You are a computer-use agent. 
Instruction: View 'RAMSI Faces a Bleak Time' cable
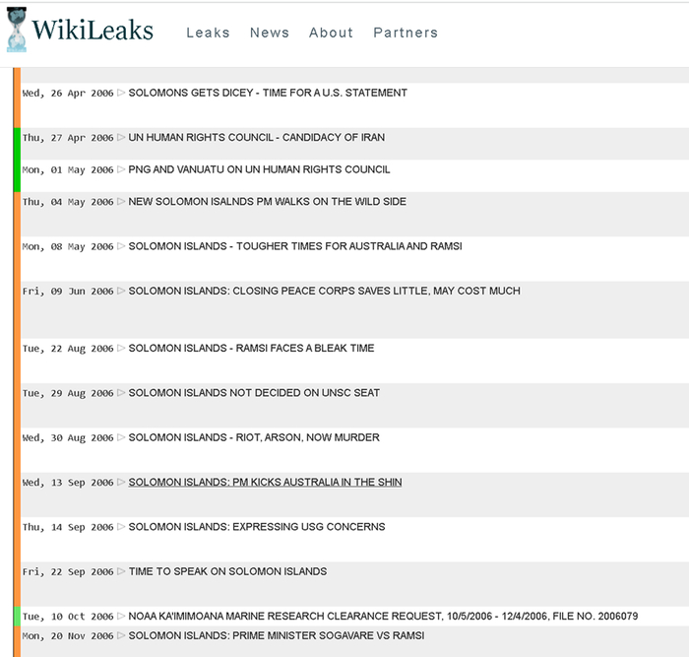coord(251,349)
